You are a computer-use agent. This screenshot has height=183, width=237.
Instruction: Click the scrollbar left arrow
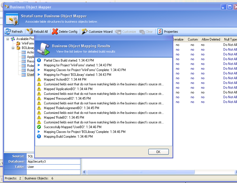coord(84,172)
